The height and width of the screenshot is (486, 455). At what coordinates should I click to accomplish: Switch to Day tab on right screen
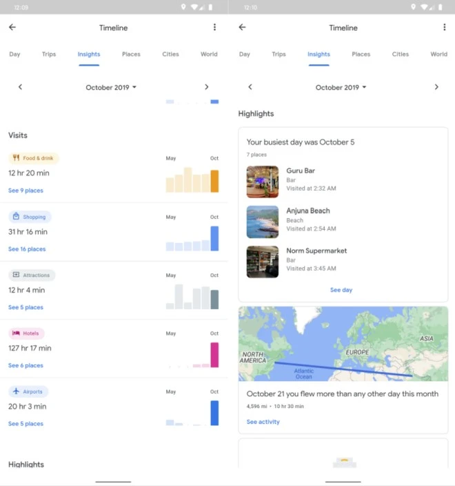point(245,55)
